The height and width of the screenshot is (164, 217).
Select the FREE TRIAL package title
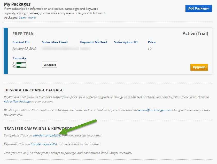[x=24, y=34]
